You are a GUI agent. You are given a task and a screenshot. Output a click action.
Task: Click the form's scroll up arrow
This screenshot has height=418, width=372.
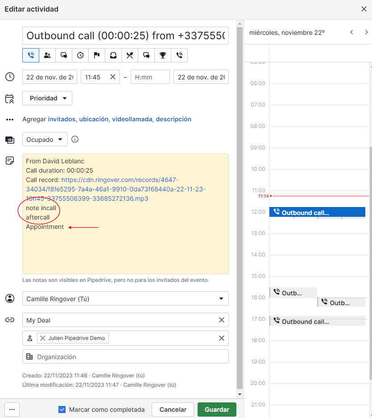[240, 24]
